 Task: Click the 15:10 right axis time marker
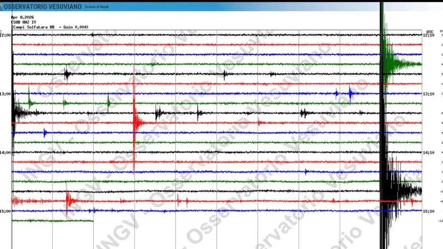[429, 211]
